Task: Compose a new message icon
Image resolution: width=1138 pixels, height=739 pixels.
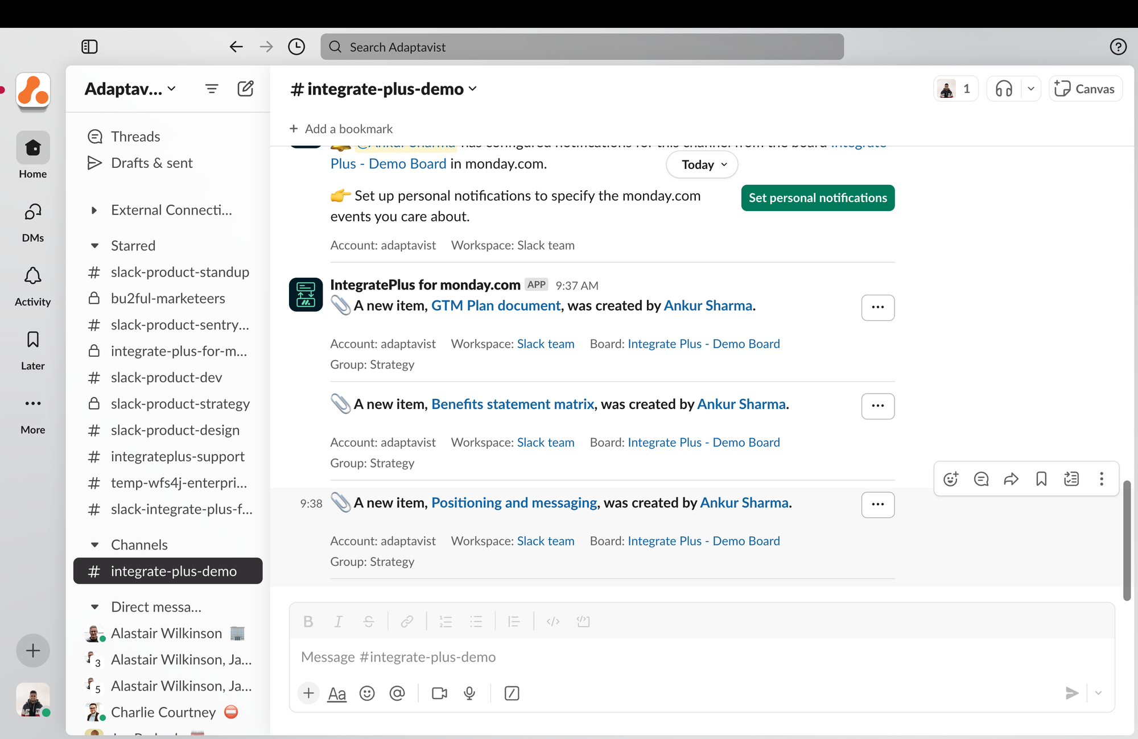Action: click(x=245, y=89)
